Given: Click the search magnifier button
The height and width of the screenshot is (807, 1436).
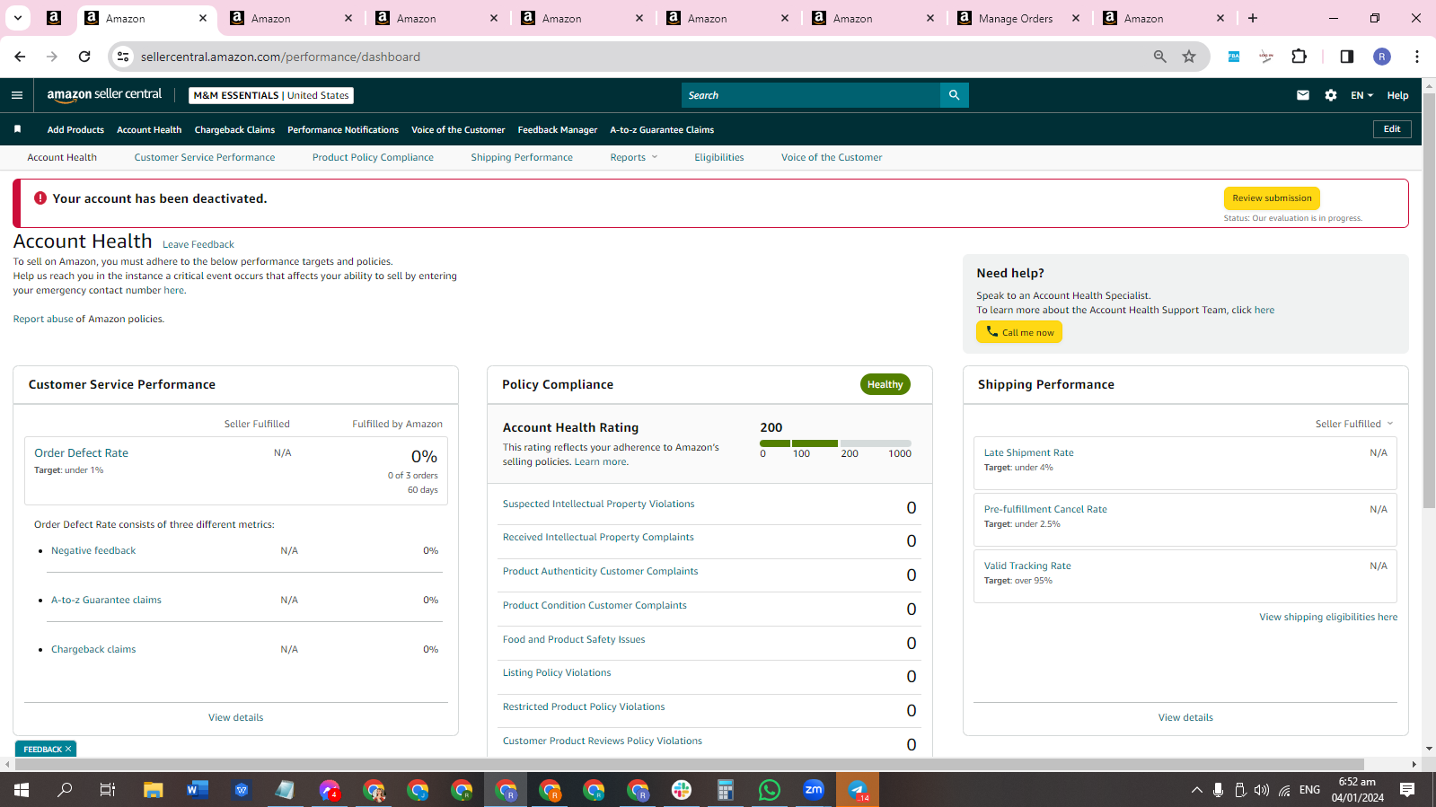Looking at the screenshot, I should pyautogui.click(x=954, y=95).
